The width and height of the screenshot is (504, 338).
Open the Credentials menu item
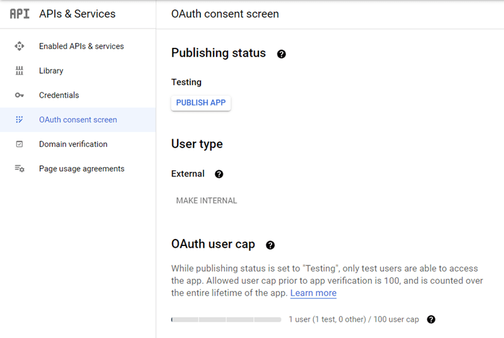pyautogui.click(x=59, y=95)
